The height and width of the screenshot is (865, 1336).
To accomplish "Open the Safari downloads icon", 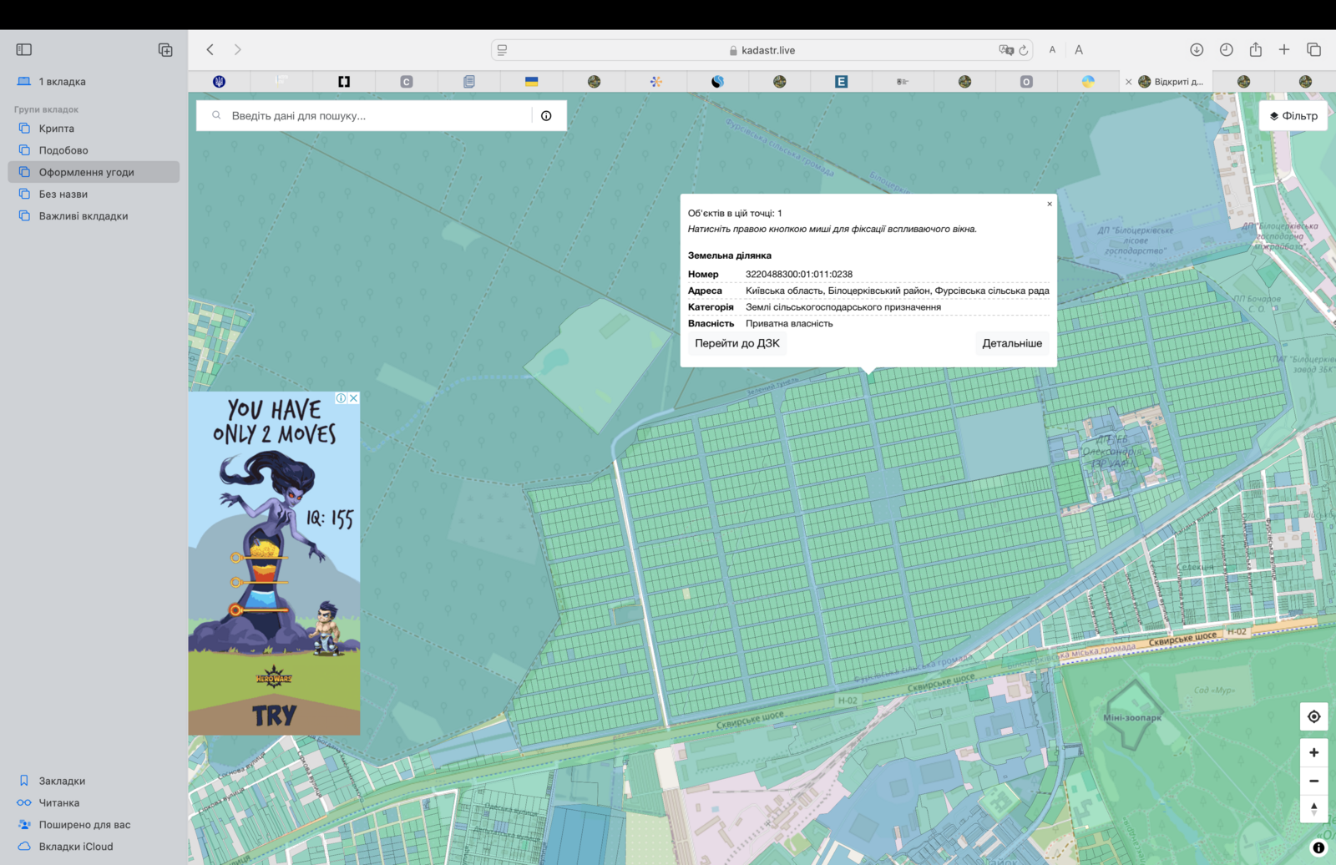I will pyautogui.click(x=1197, y=50).
